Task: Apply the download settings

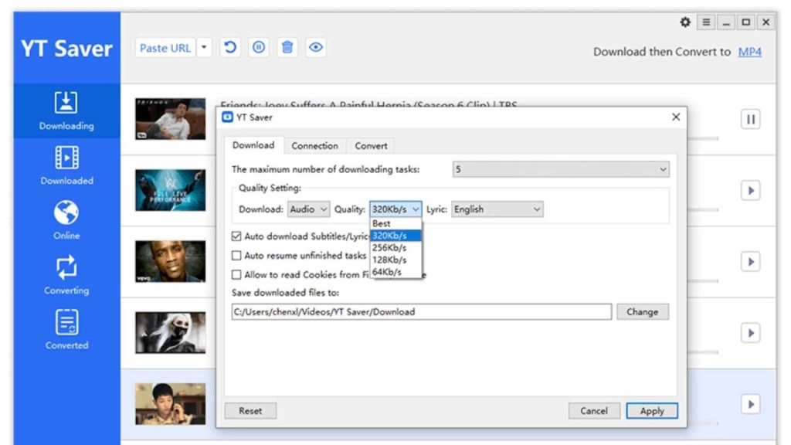Action: 652,410
